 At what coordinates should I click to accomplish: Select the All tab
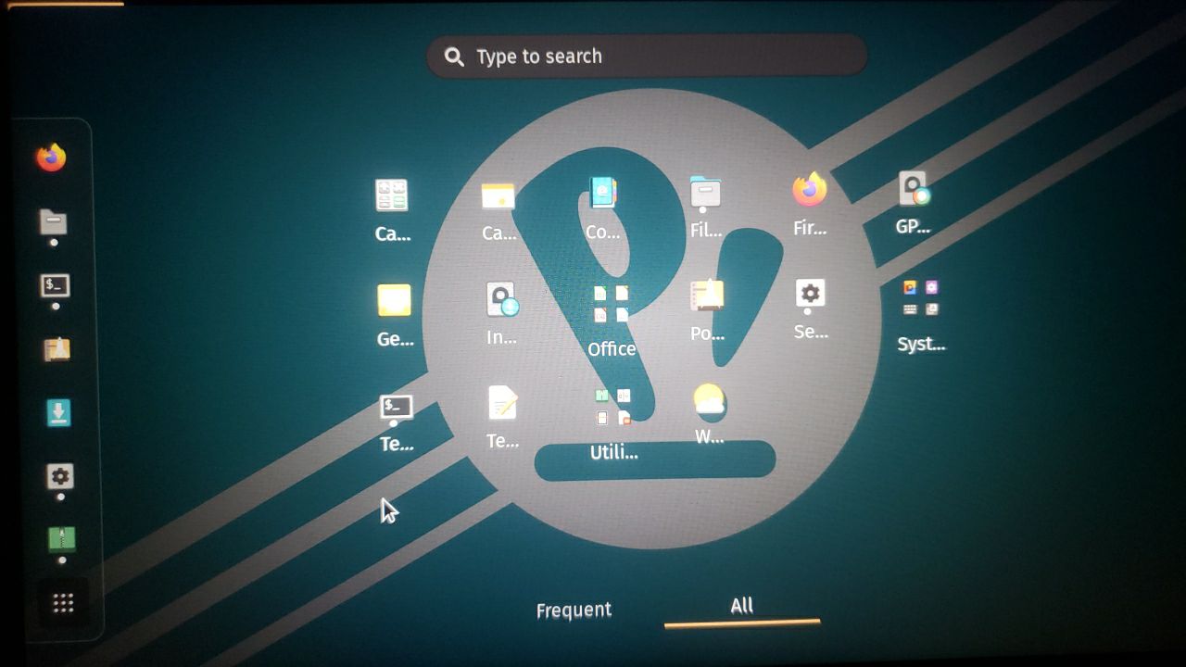coord(742,606)
